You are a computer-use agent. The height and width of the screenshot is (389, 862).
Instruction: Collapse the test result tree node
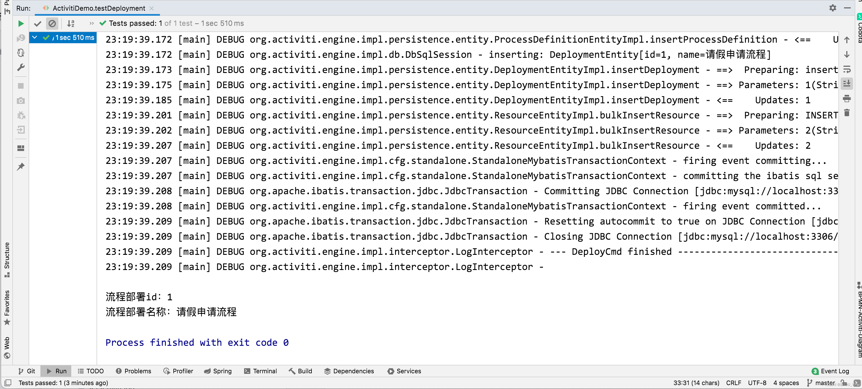click(35, 38)
